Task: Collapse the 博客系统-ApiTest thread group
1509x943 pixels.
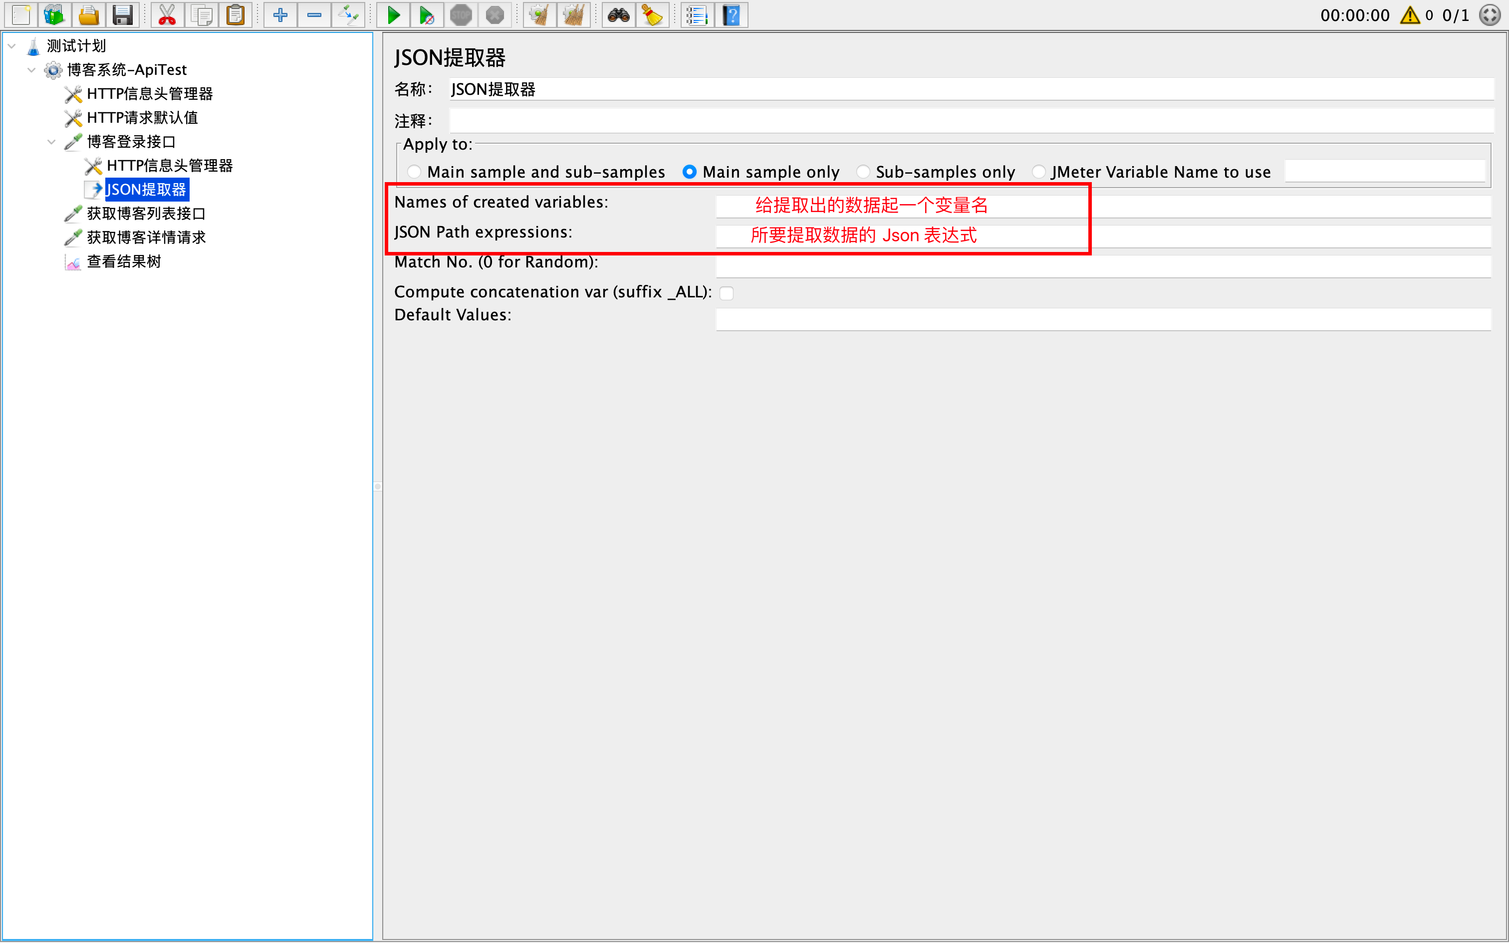Action: 32,70
